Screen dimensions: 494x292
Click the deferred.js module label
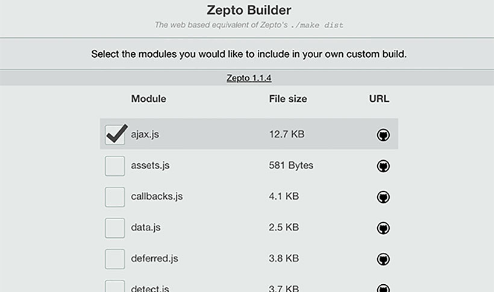pyautogui.click(x=154, y=258)
